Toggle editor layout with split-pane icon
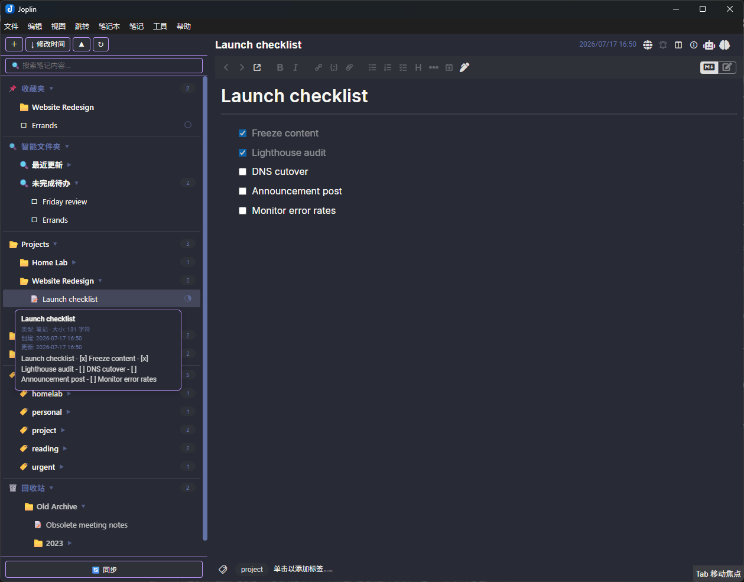 tap(678, 45)
